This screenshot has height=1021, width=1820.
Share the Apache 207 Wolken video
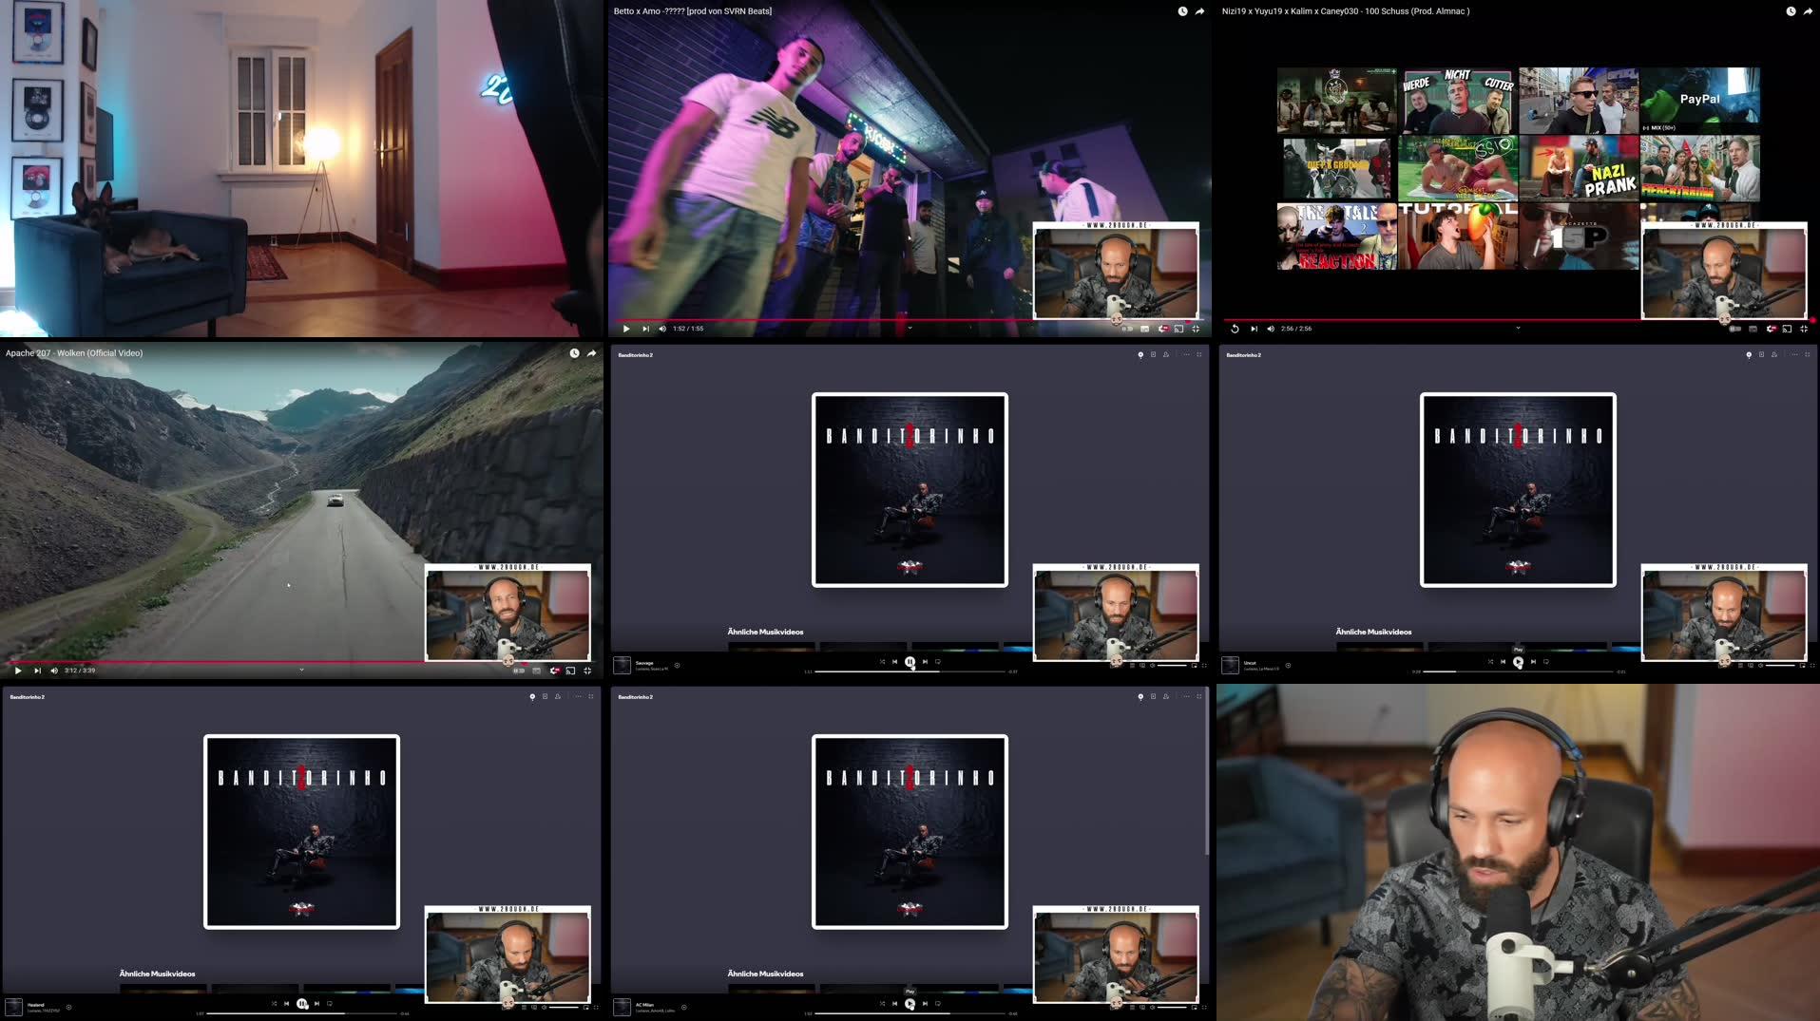[591, 353]
